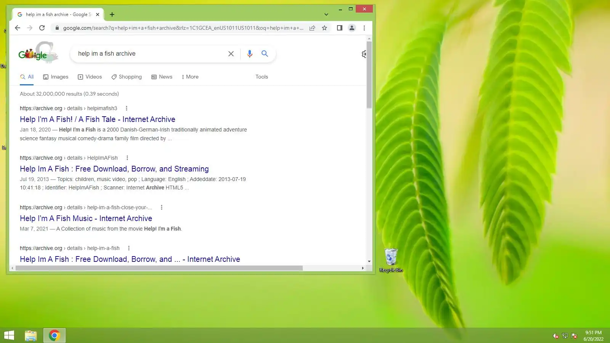This screenshot has height=343, width=610.
Task: Click the archive.org › details › HelpImAFish URL
Action: (x=69, y=158)
